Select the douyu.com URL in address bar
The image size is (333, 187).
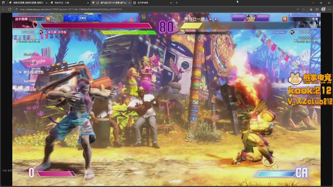[71, 9]
